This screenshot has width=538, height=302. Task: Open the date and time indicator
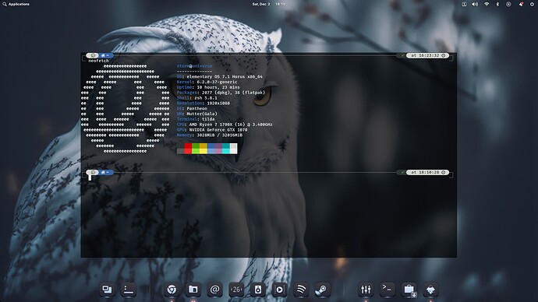point(269,4)
